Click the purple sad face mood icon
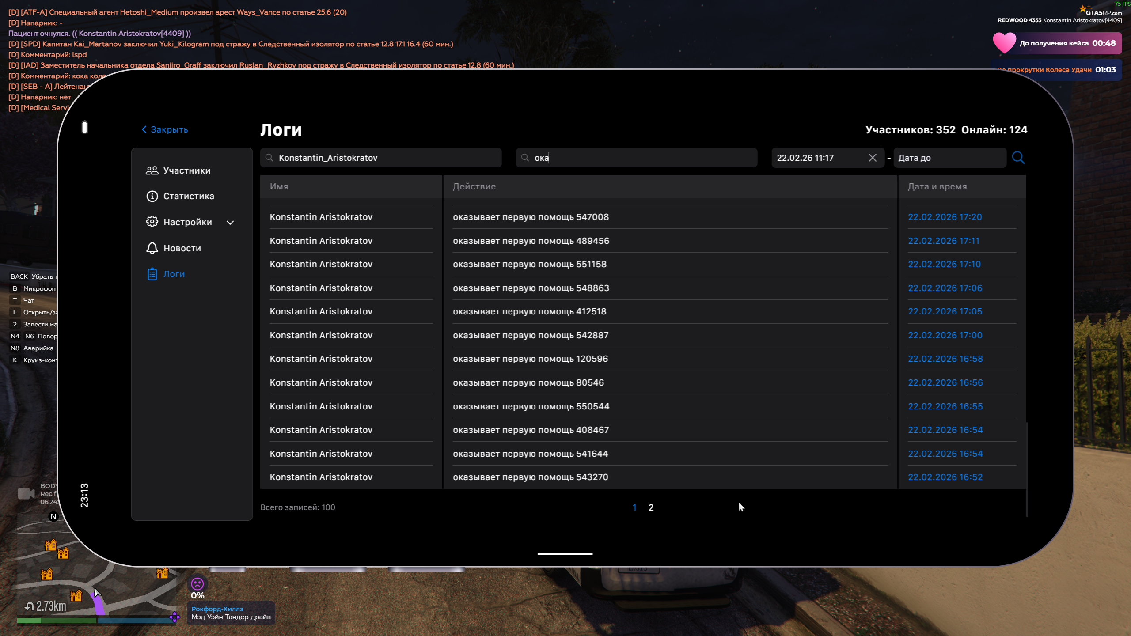 point(197,584)
